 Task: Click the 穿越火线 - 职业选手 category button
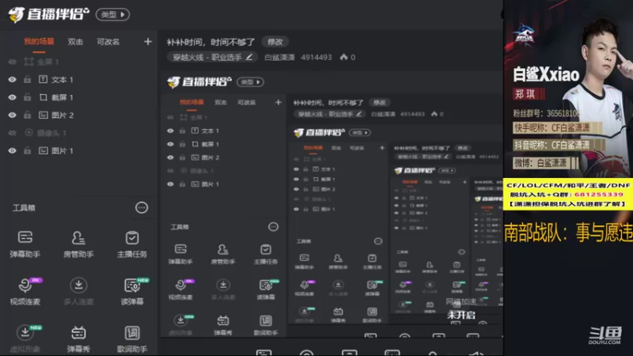tap(212, 57)
